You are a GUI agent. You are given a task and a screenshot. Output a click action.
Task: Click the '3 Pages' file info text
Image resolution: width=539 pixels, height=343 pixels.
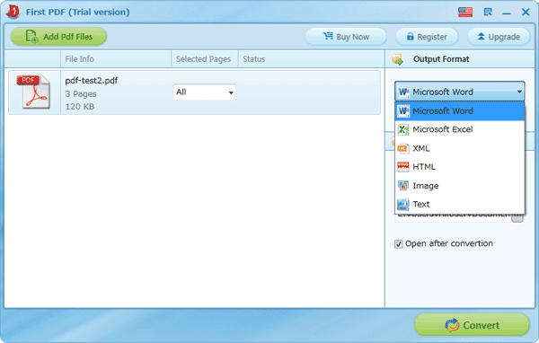click(81, 93)
